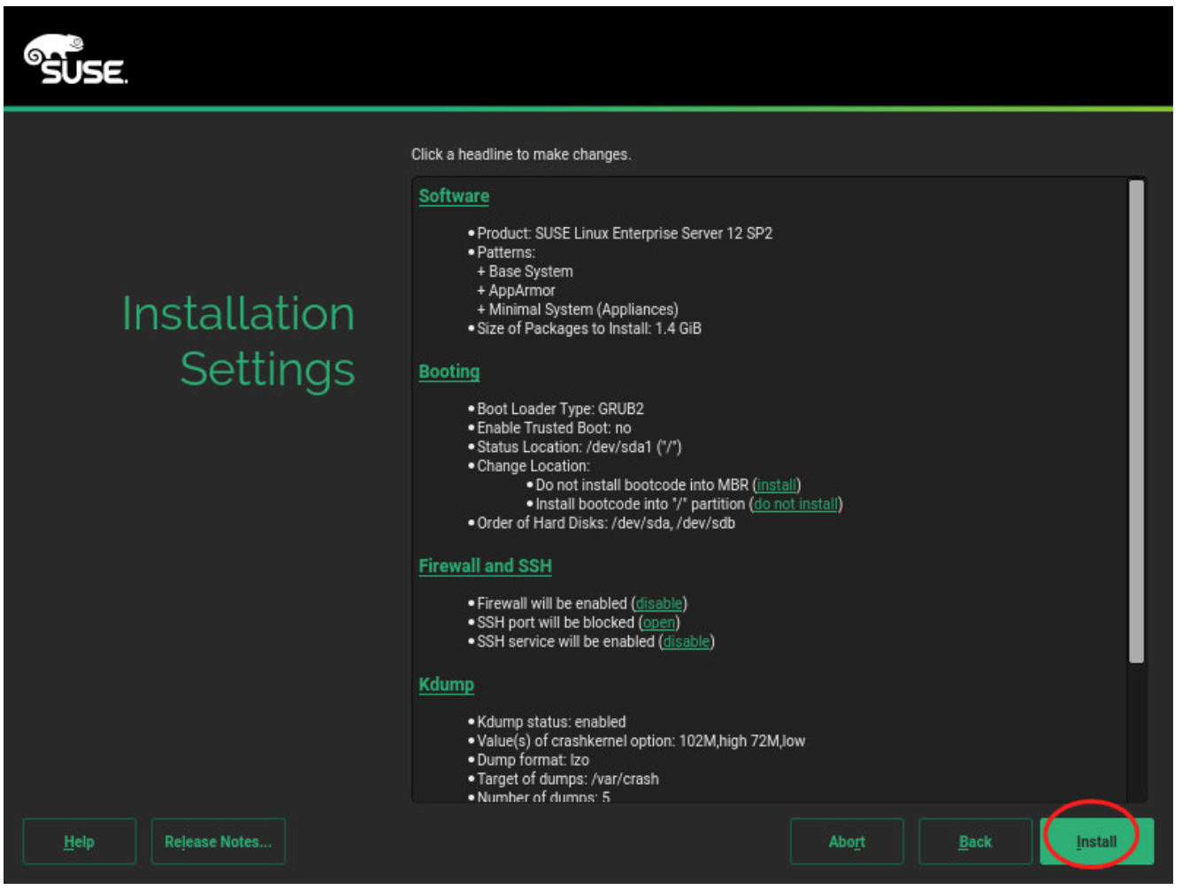
Task: Open the blocked SSH port
Action: tap(658, 623)
